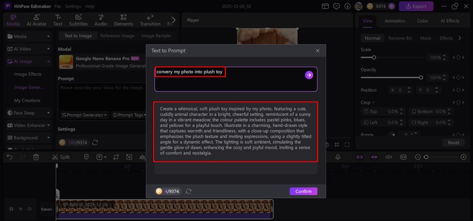This screenshot has width=473, height=221.
Task: Toggle the Opacity keyframe diamond
Action: coord(458,77)
